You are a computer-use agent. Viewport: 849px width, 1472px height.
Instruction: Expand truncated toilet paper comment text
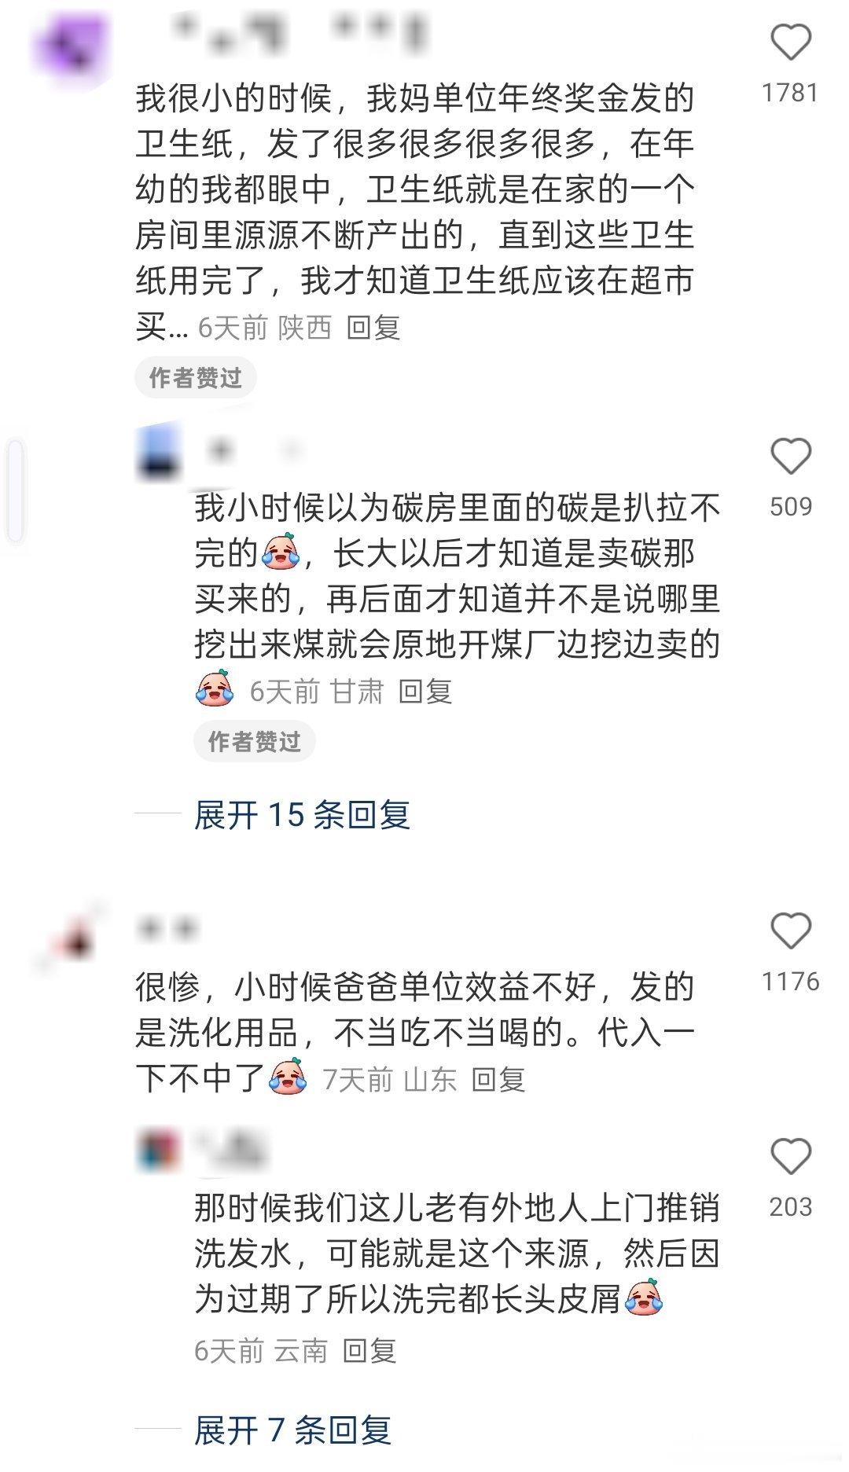tap(162, 327)
